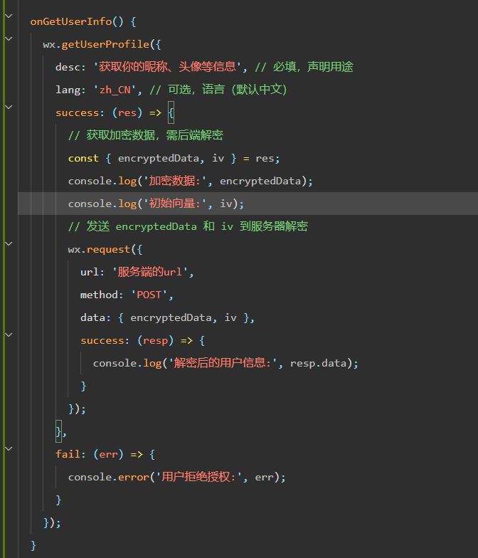Click the comment '发送 encryptedData 和 iv 到服务器解密'
The height and width of the screenshot is (558, 478).
coord(188,226)
